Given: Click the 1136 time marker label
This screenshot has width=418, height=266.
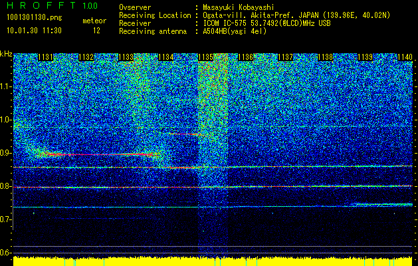Looking at the screenshot, I should pos(245,57).
